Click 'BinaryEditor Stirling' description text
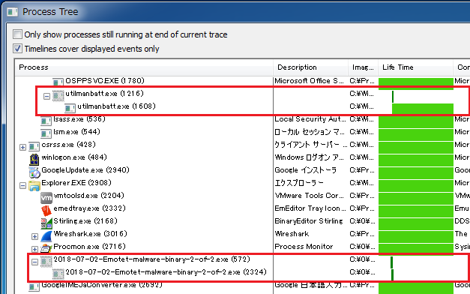 [308, 221]
